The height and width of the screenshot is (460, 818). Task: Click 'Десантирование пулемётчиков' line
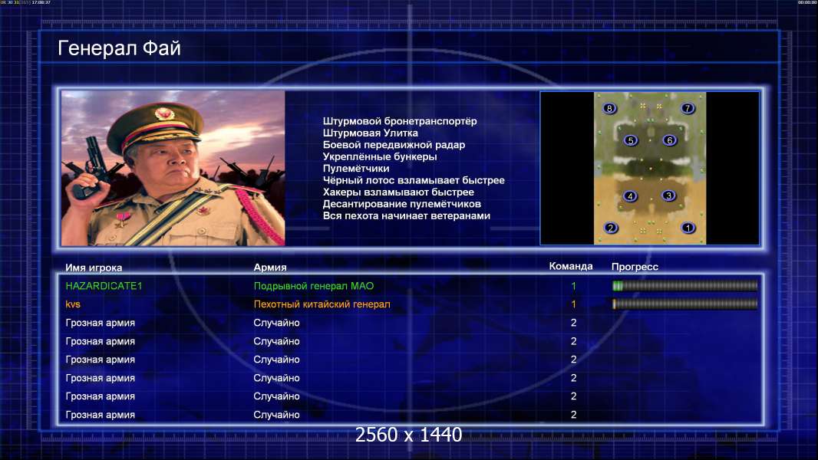point(401,204)
